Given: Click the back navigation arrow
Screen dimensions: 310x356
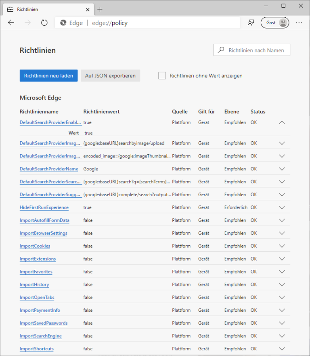Looking at the screenshot, I should tap(11, 23).
